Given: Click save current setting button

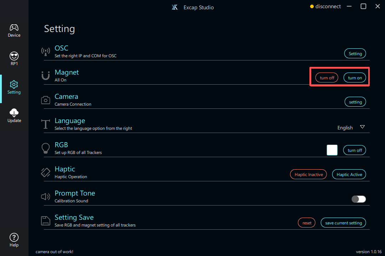Looking at the screenshot, I should point(343,223).
